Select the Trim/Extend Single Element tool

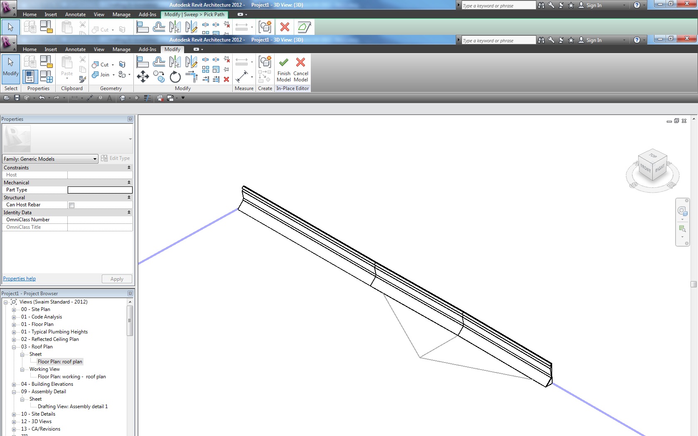(206, 79)
